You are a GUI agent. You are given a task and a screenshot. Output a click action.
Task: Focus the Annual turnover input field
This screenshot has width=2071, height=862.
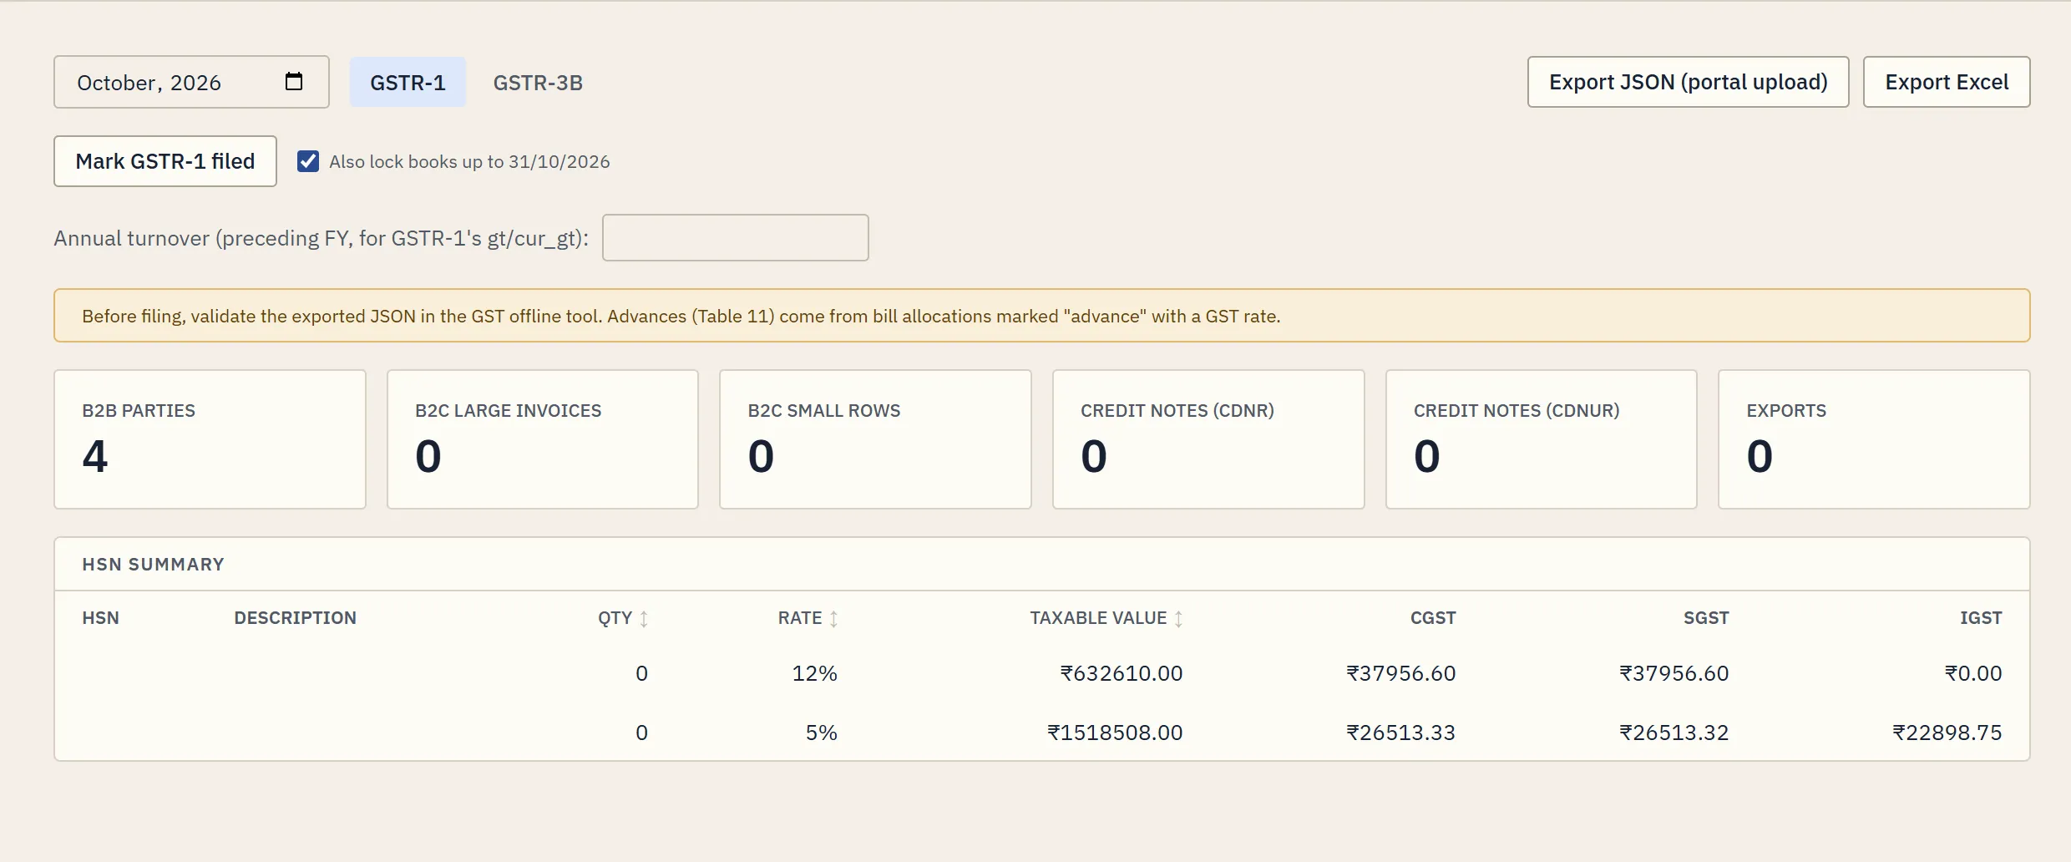pos(736,238)
